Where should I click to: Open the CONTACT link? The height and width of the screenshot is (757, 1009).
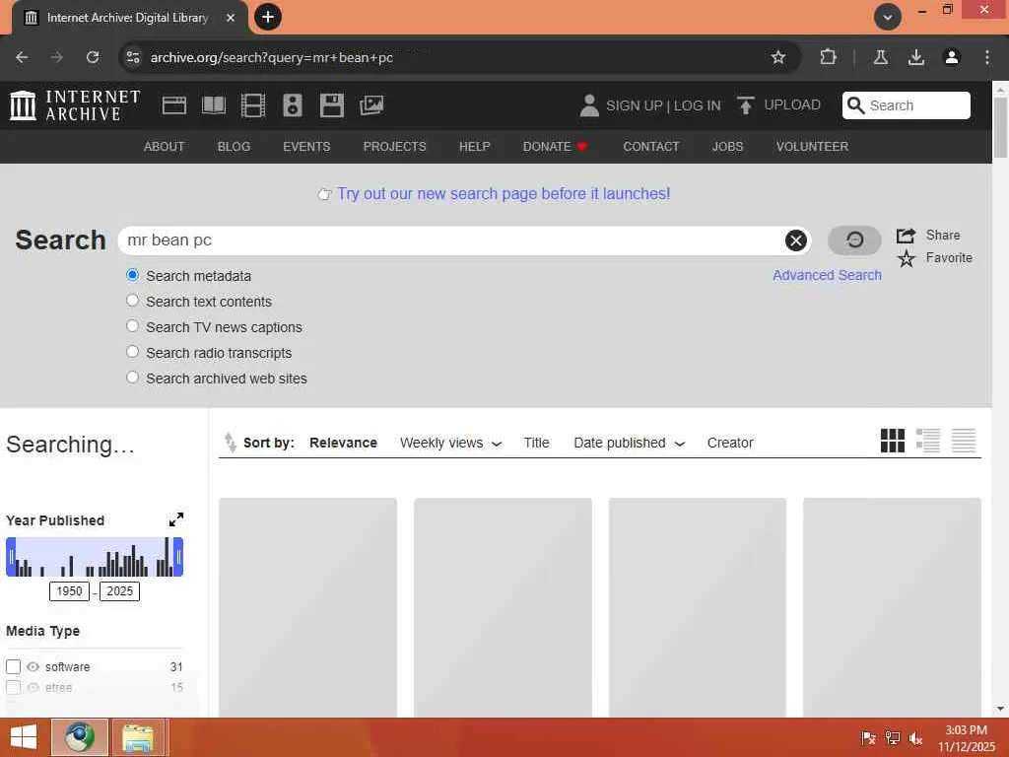pyautogui.click(x=650, y=147)
